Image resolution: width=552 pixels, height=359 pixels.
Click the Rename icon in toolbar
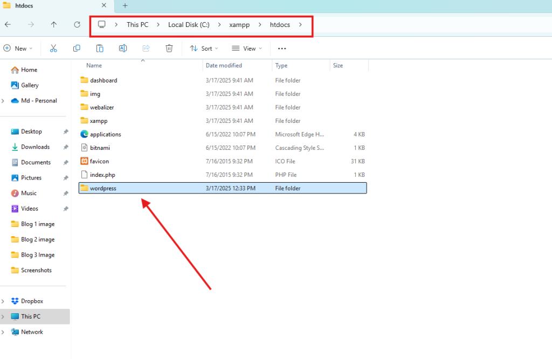pos(123,49)
